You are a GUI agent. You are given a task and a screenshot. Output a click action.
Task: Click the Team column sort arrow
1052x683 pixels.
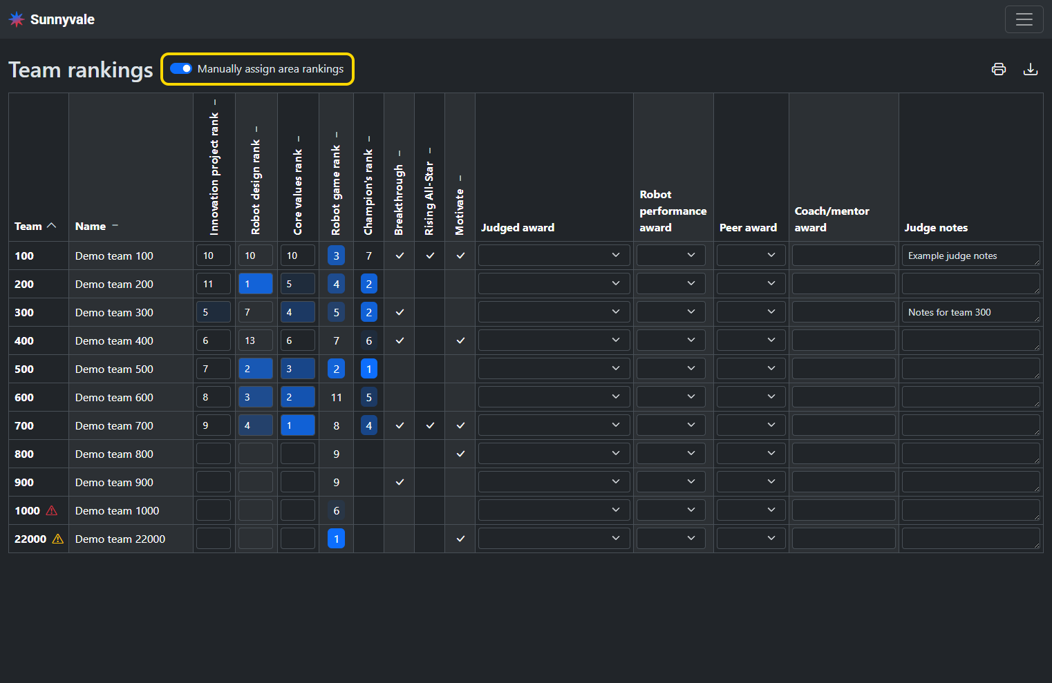[52, 226]
